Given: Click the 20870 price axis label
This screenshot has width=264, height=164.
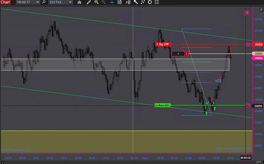Looking at the screenshot, I should pyautogui.click(x=259, y=88).
